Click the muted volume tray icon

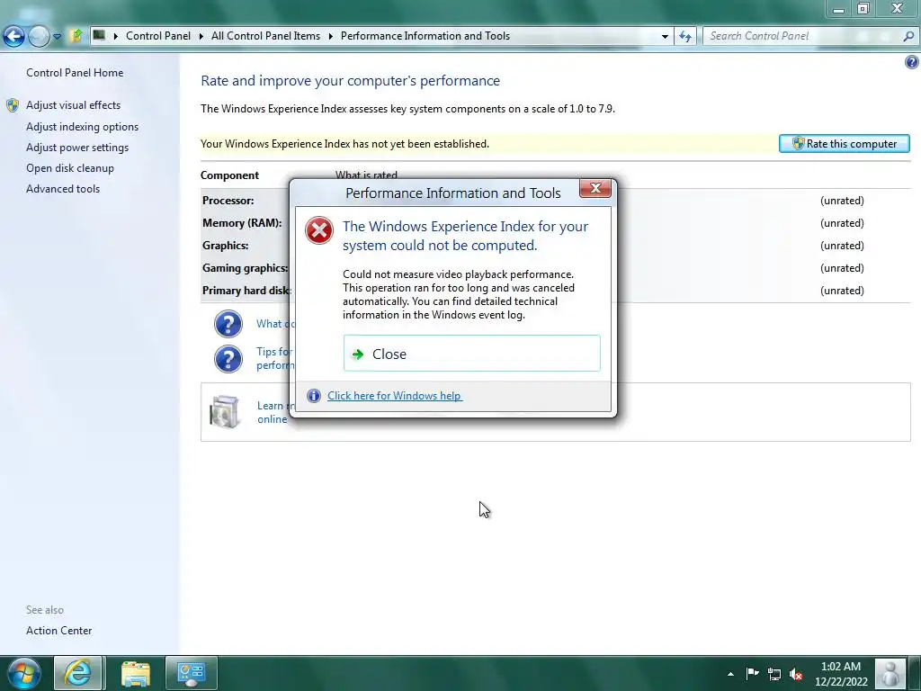tap(797, 674)
